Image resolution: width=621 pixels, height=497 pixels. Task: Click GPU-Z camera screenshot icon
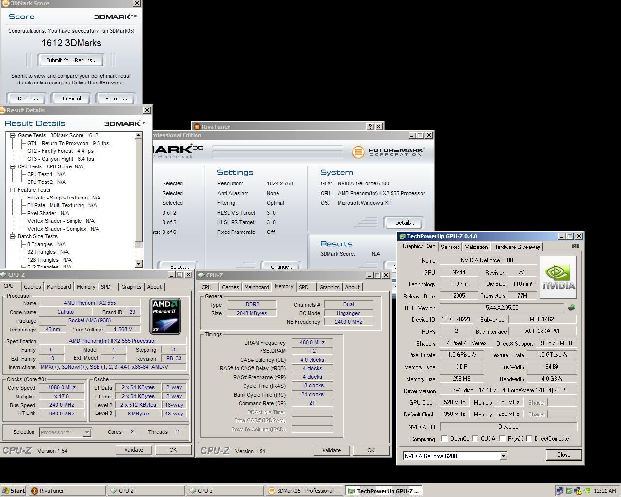coord(575,246)
